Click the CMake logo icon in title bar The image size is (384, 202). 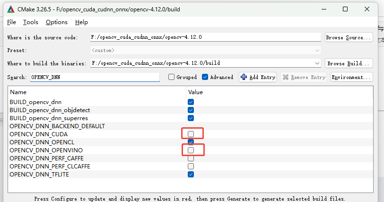[10, 9]
